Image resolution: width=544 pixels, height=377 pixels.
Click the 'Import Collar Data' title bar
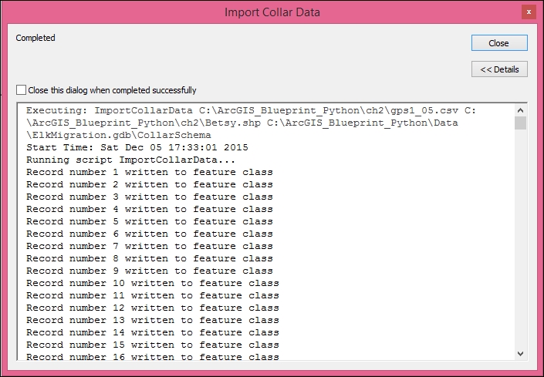tap(272, 12)
